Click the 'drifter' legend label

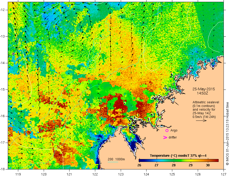(173, 137)
